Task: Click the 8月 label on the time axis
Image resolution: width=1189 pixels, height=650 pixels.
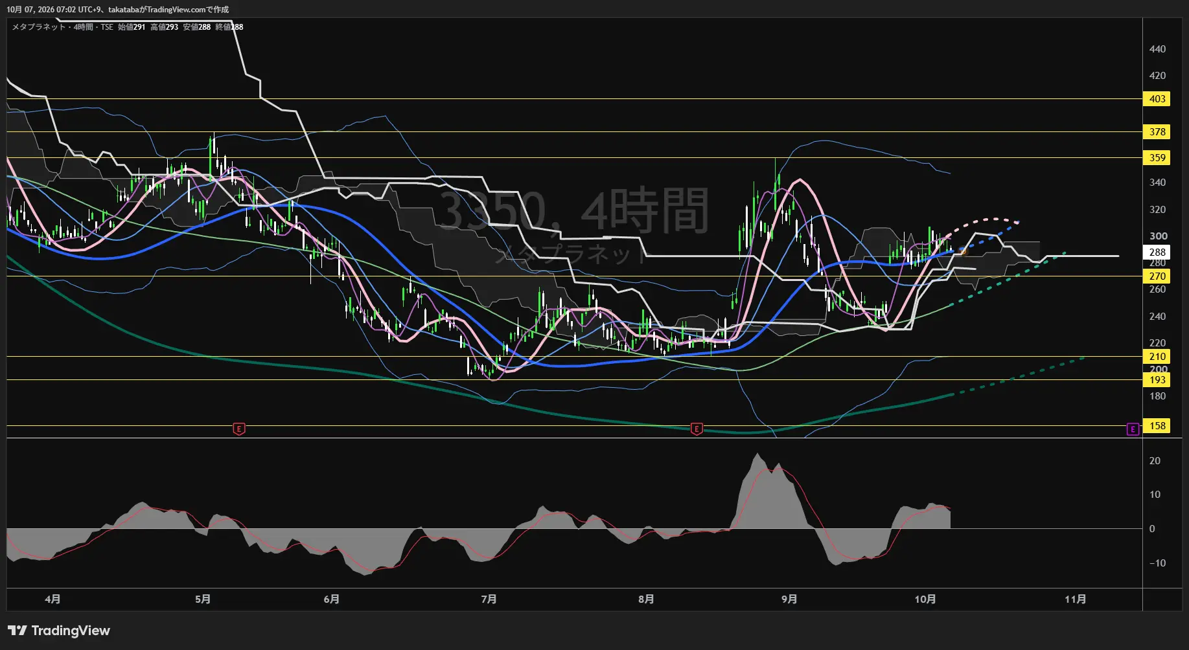Action: (x=646, y=600)
